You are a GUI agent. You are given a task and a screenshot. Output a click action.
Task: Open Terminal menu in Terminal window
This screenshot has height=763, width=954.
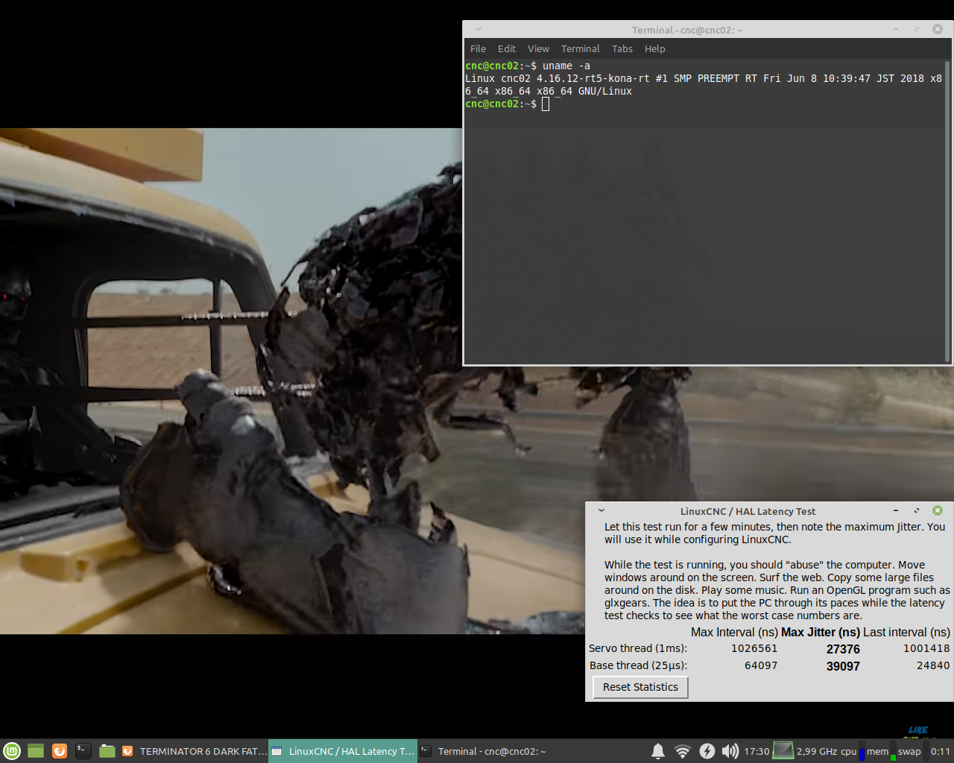580,48
